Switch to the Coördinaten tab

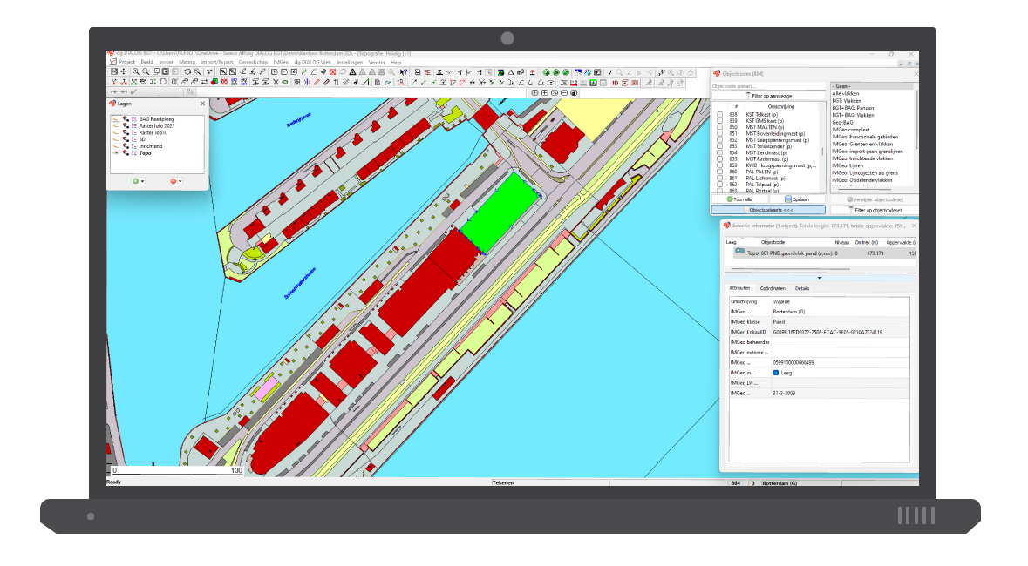tap(772, 288)
